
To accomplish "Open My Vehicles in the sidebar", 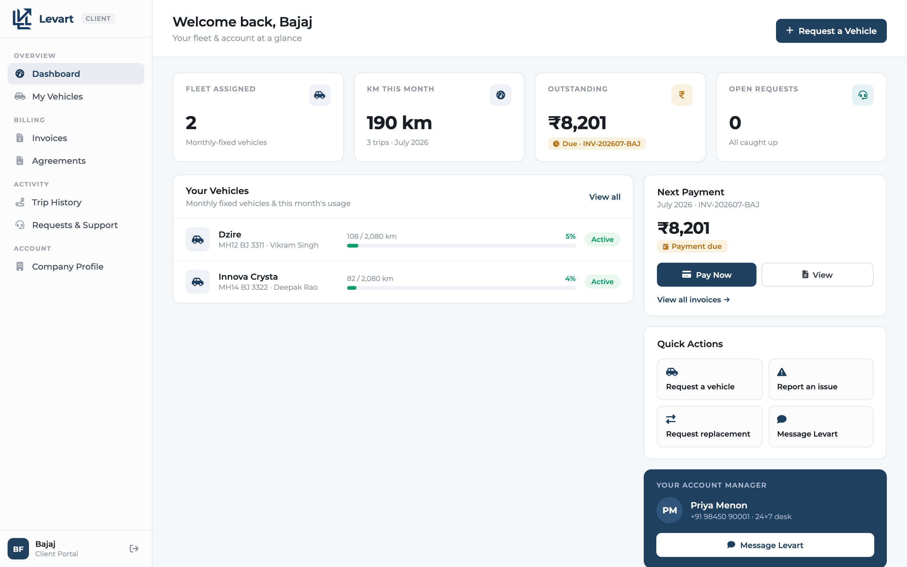I will point(76,96).
